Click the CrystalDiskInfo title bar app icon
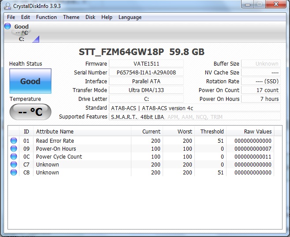 click(x=7, y=6)
